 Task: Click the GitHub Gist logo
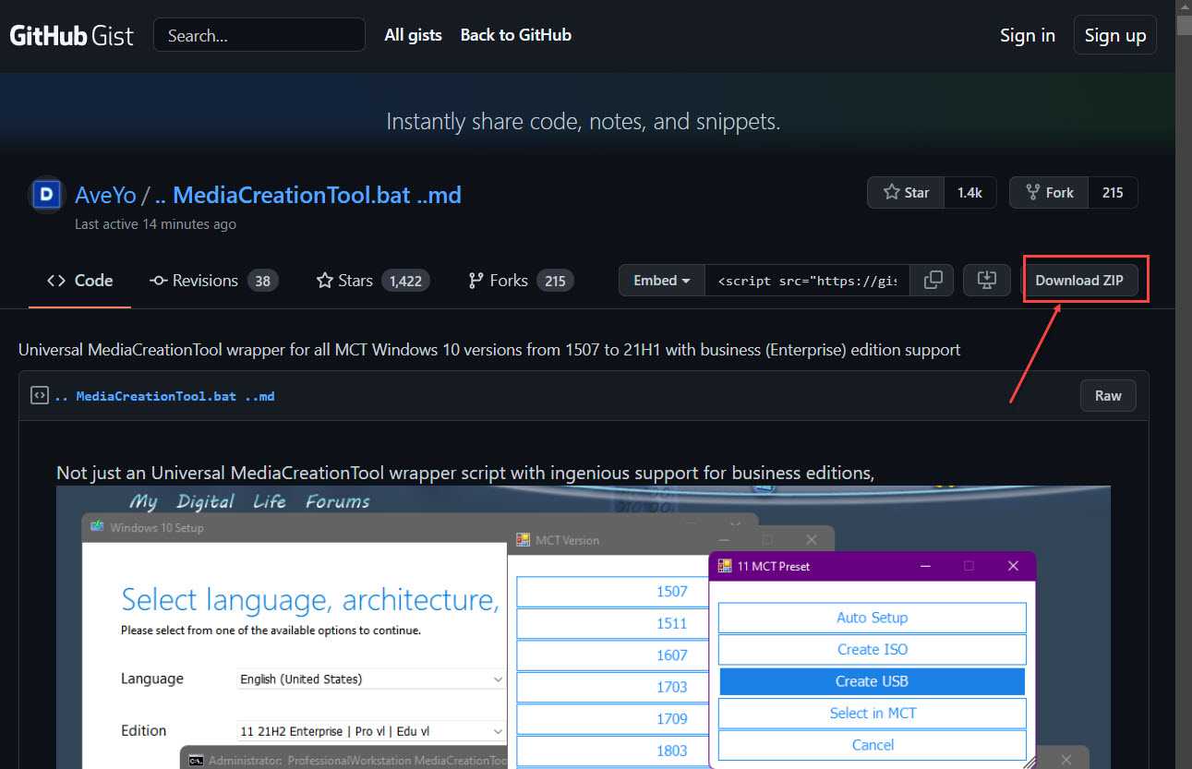click(72, 36)
